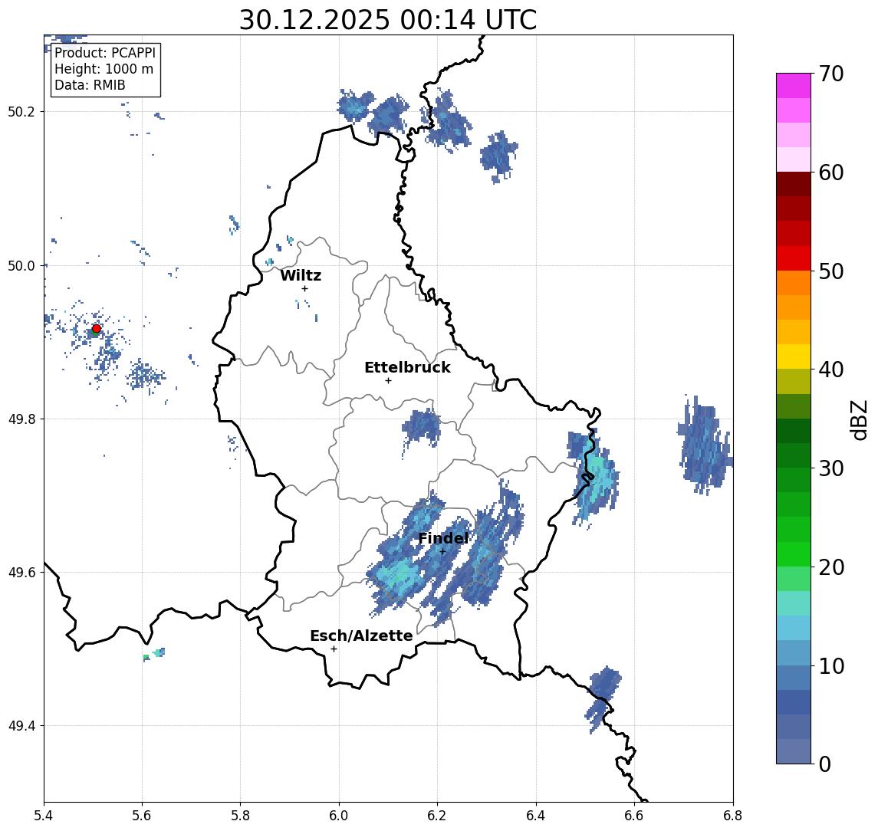Click the 30 tick label on colorbar
Screen dimensions: 878x831
[831, 468]
